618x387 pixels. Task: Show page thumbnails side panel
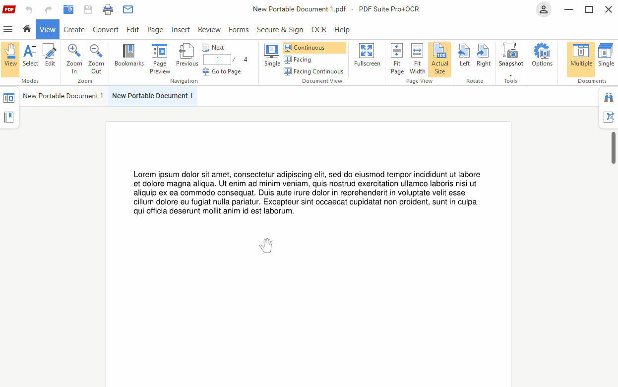tap(9, 98)
